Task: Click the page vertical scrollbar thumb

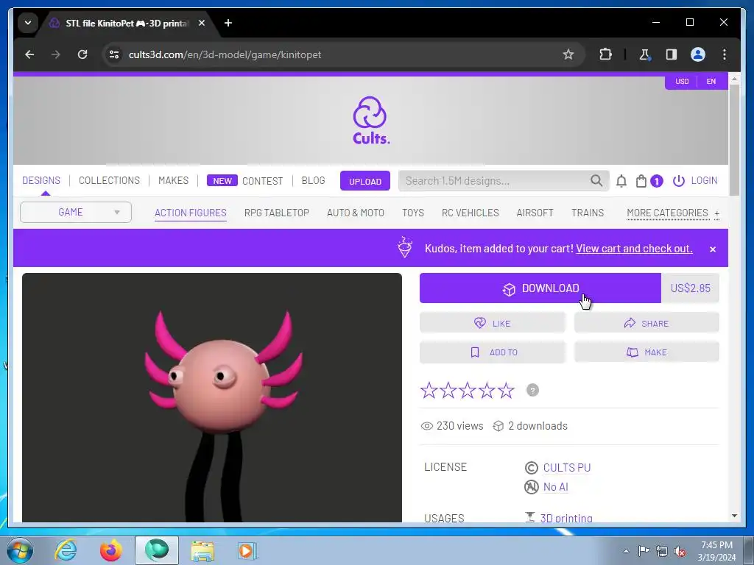Action: (734, 141)
